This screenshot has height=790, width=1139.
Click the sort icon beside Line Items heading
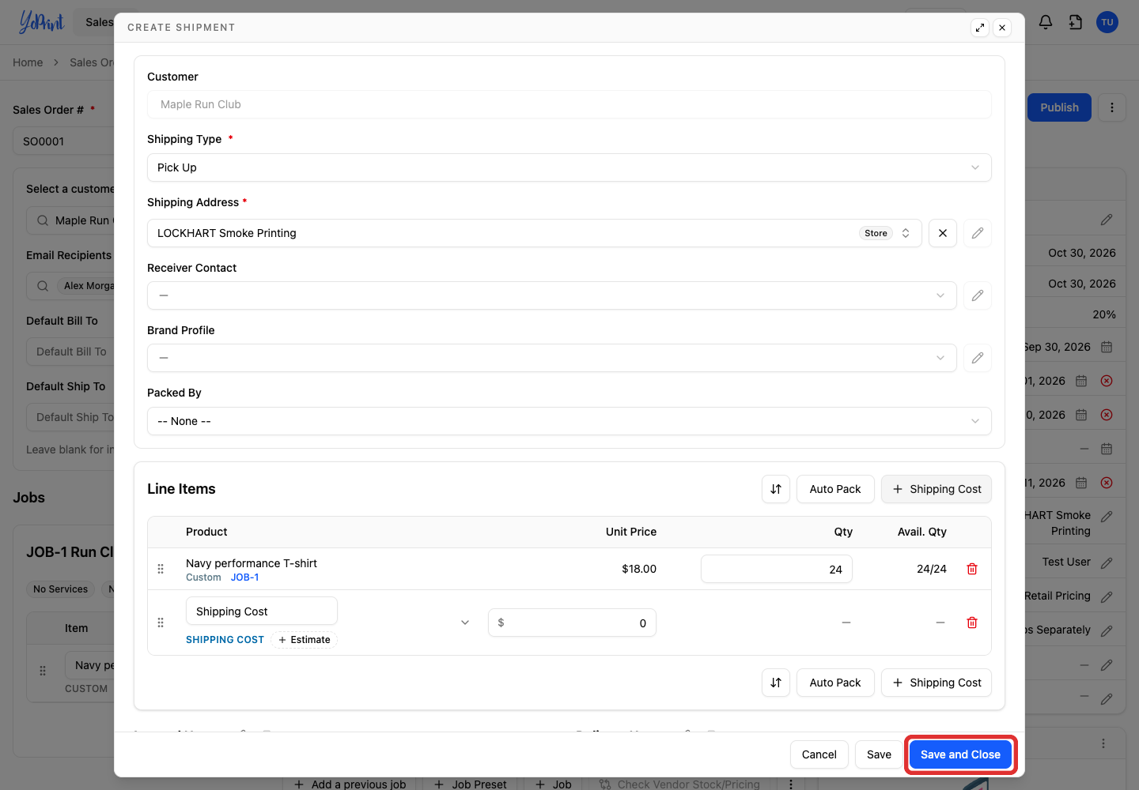(776, 489)
